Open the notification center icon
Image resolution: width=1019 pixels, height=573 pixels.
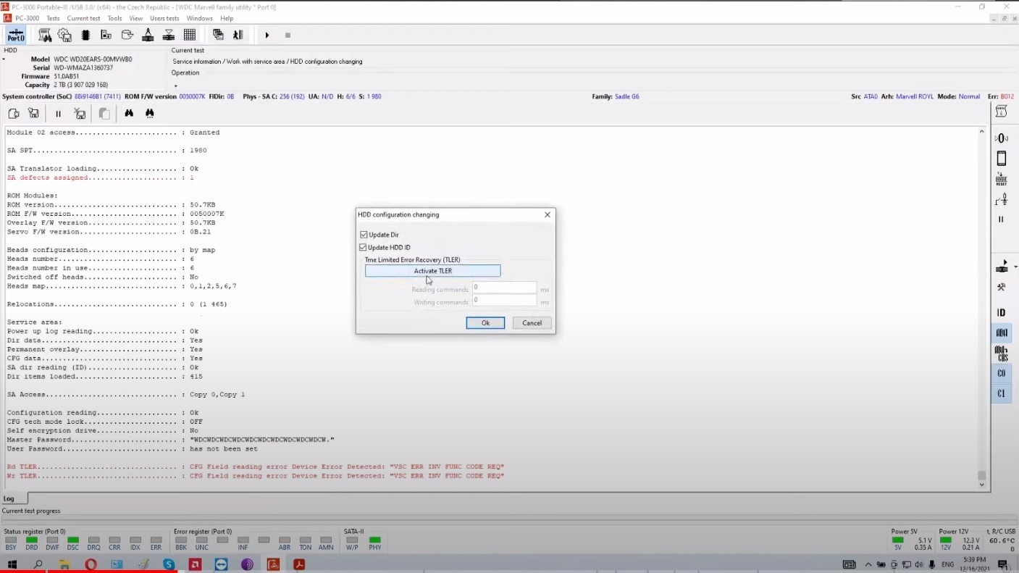1002,564
